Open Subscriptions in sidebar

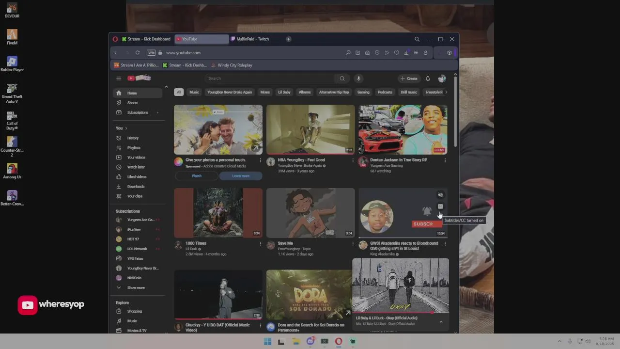pos(138,112)
